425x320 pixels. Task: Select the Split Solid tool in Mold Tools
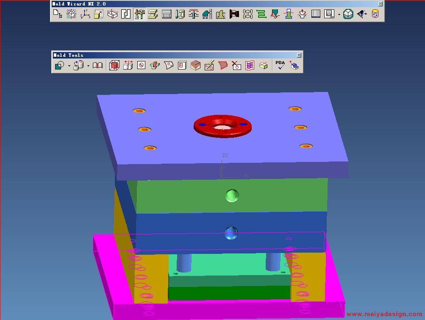click(x=128, y=66)
